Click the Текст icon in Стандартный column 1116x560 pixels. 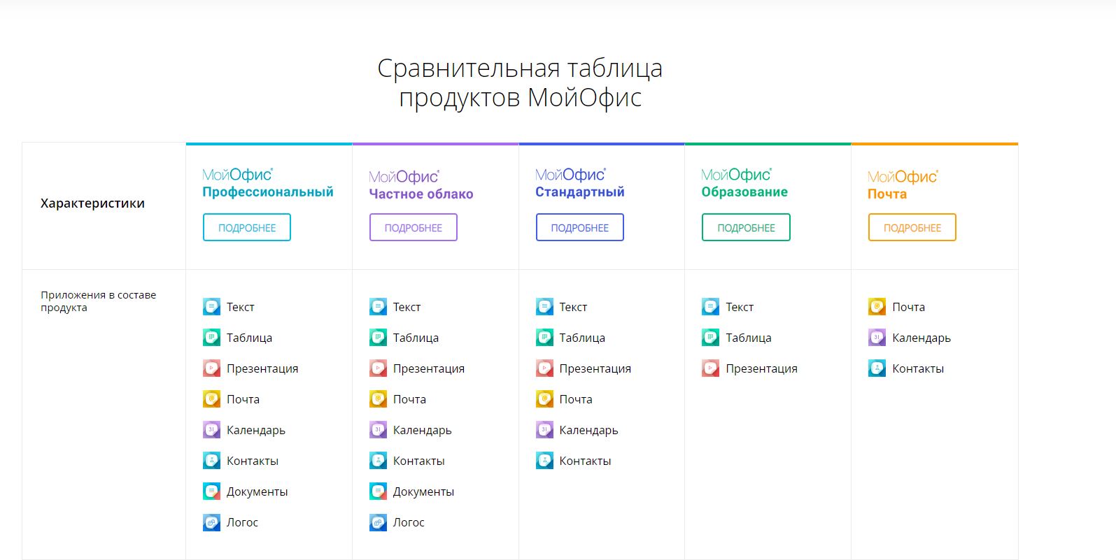(544, 306)
